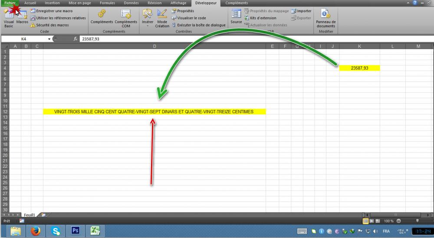Click the insert function fx icon
Screen dimensions: 434x238
(75, 39)
